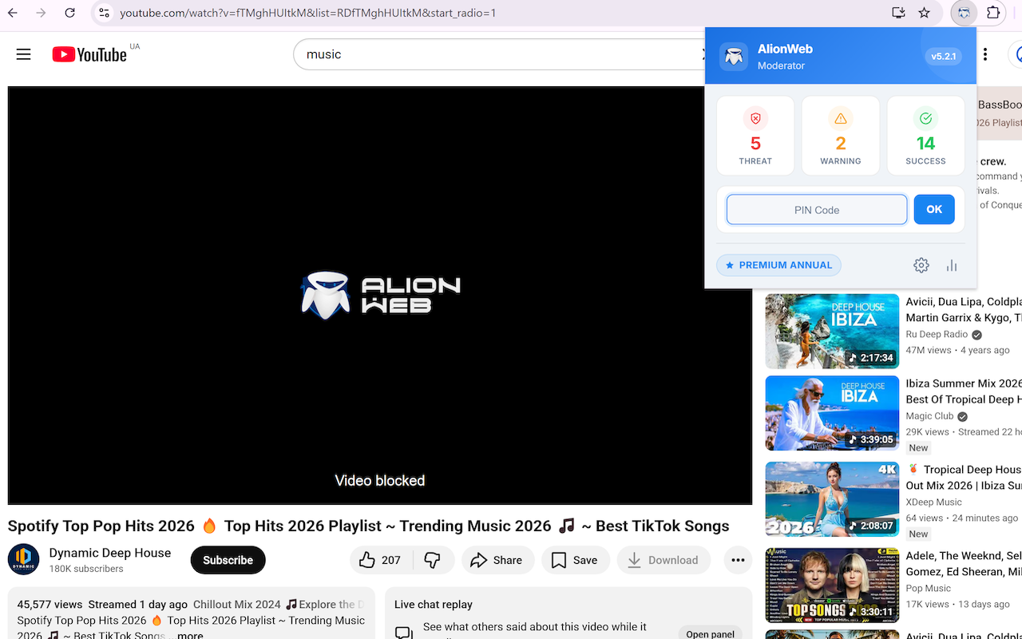The width and height of the screenshot is (1022, 639).
Task: Open the "Tropical Deep House" video title
Action: coord(964,478)
